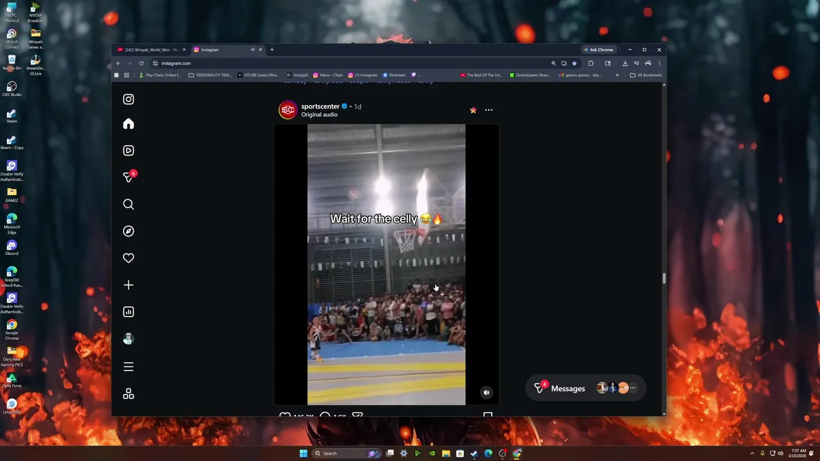Open Instagram Search in the sidebar
820x461 pixels.
coord(128,204)
